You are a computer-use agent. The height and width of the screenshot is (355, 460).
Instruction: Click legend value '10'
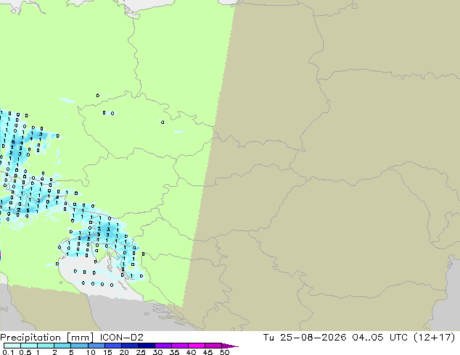pos(91,352)
